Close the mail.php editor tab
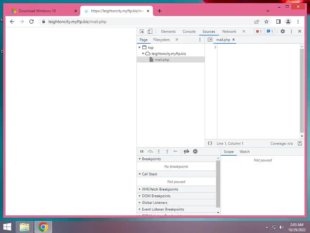This screenshot has width=310, height=233. pyautogui.click(x=233, y=40)
